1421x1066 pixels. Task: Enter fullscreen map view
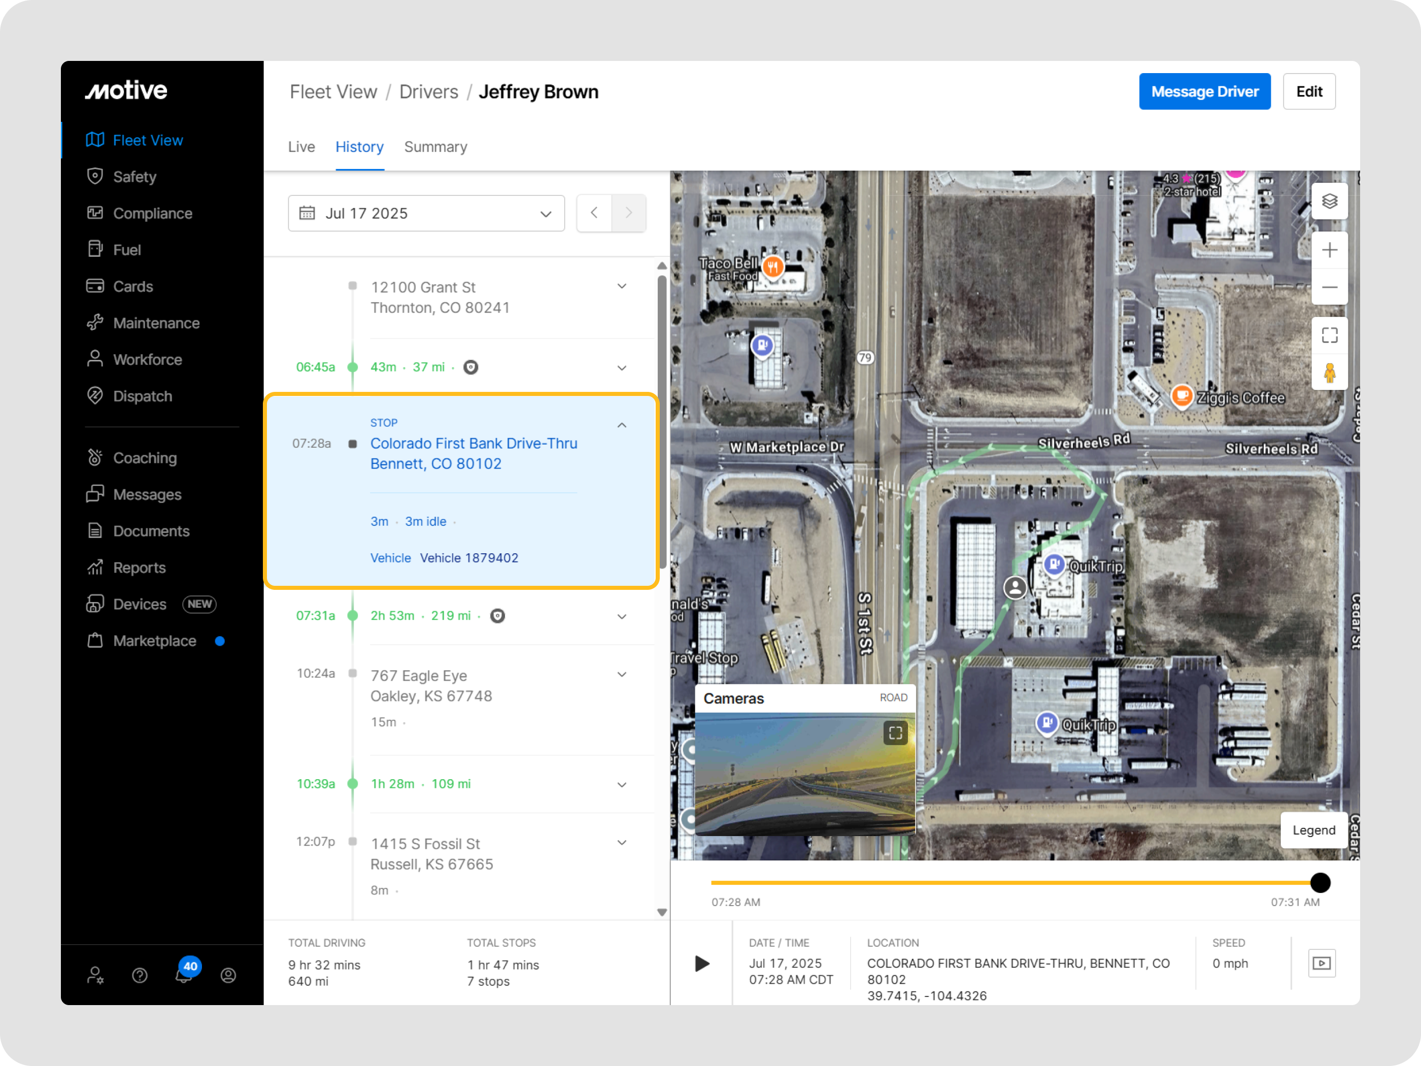(x=1329, y=336)
